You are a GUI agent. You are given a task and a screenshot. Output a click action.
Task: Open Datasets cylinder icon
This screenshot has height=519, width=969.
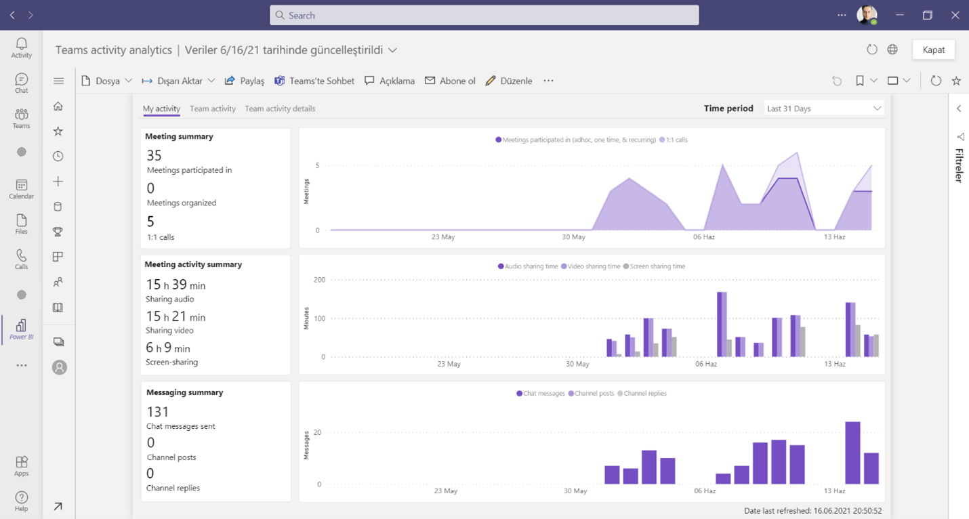pos(58,207)
